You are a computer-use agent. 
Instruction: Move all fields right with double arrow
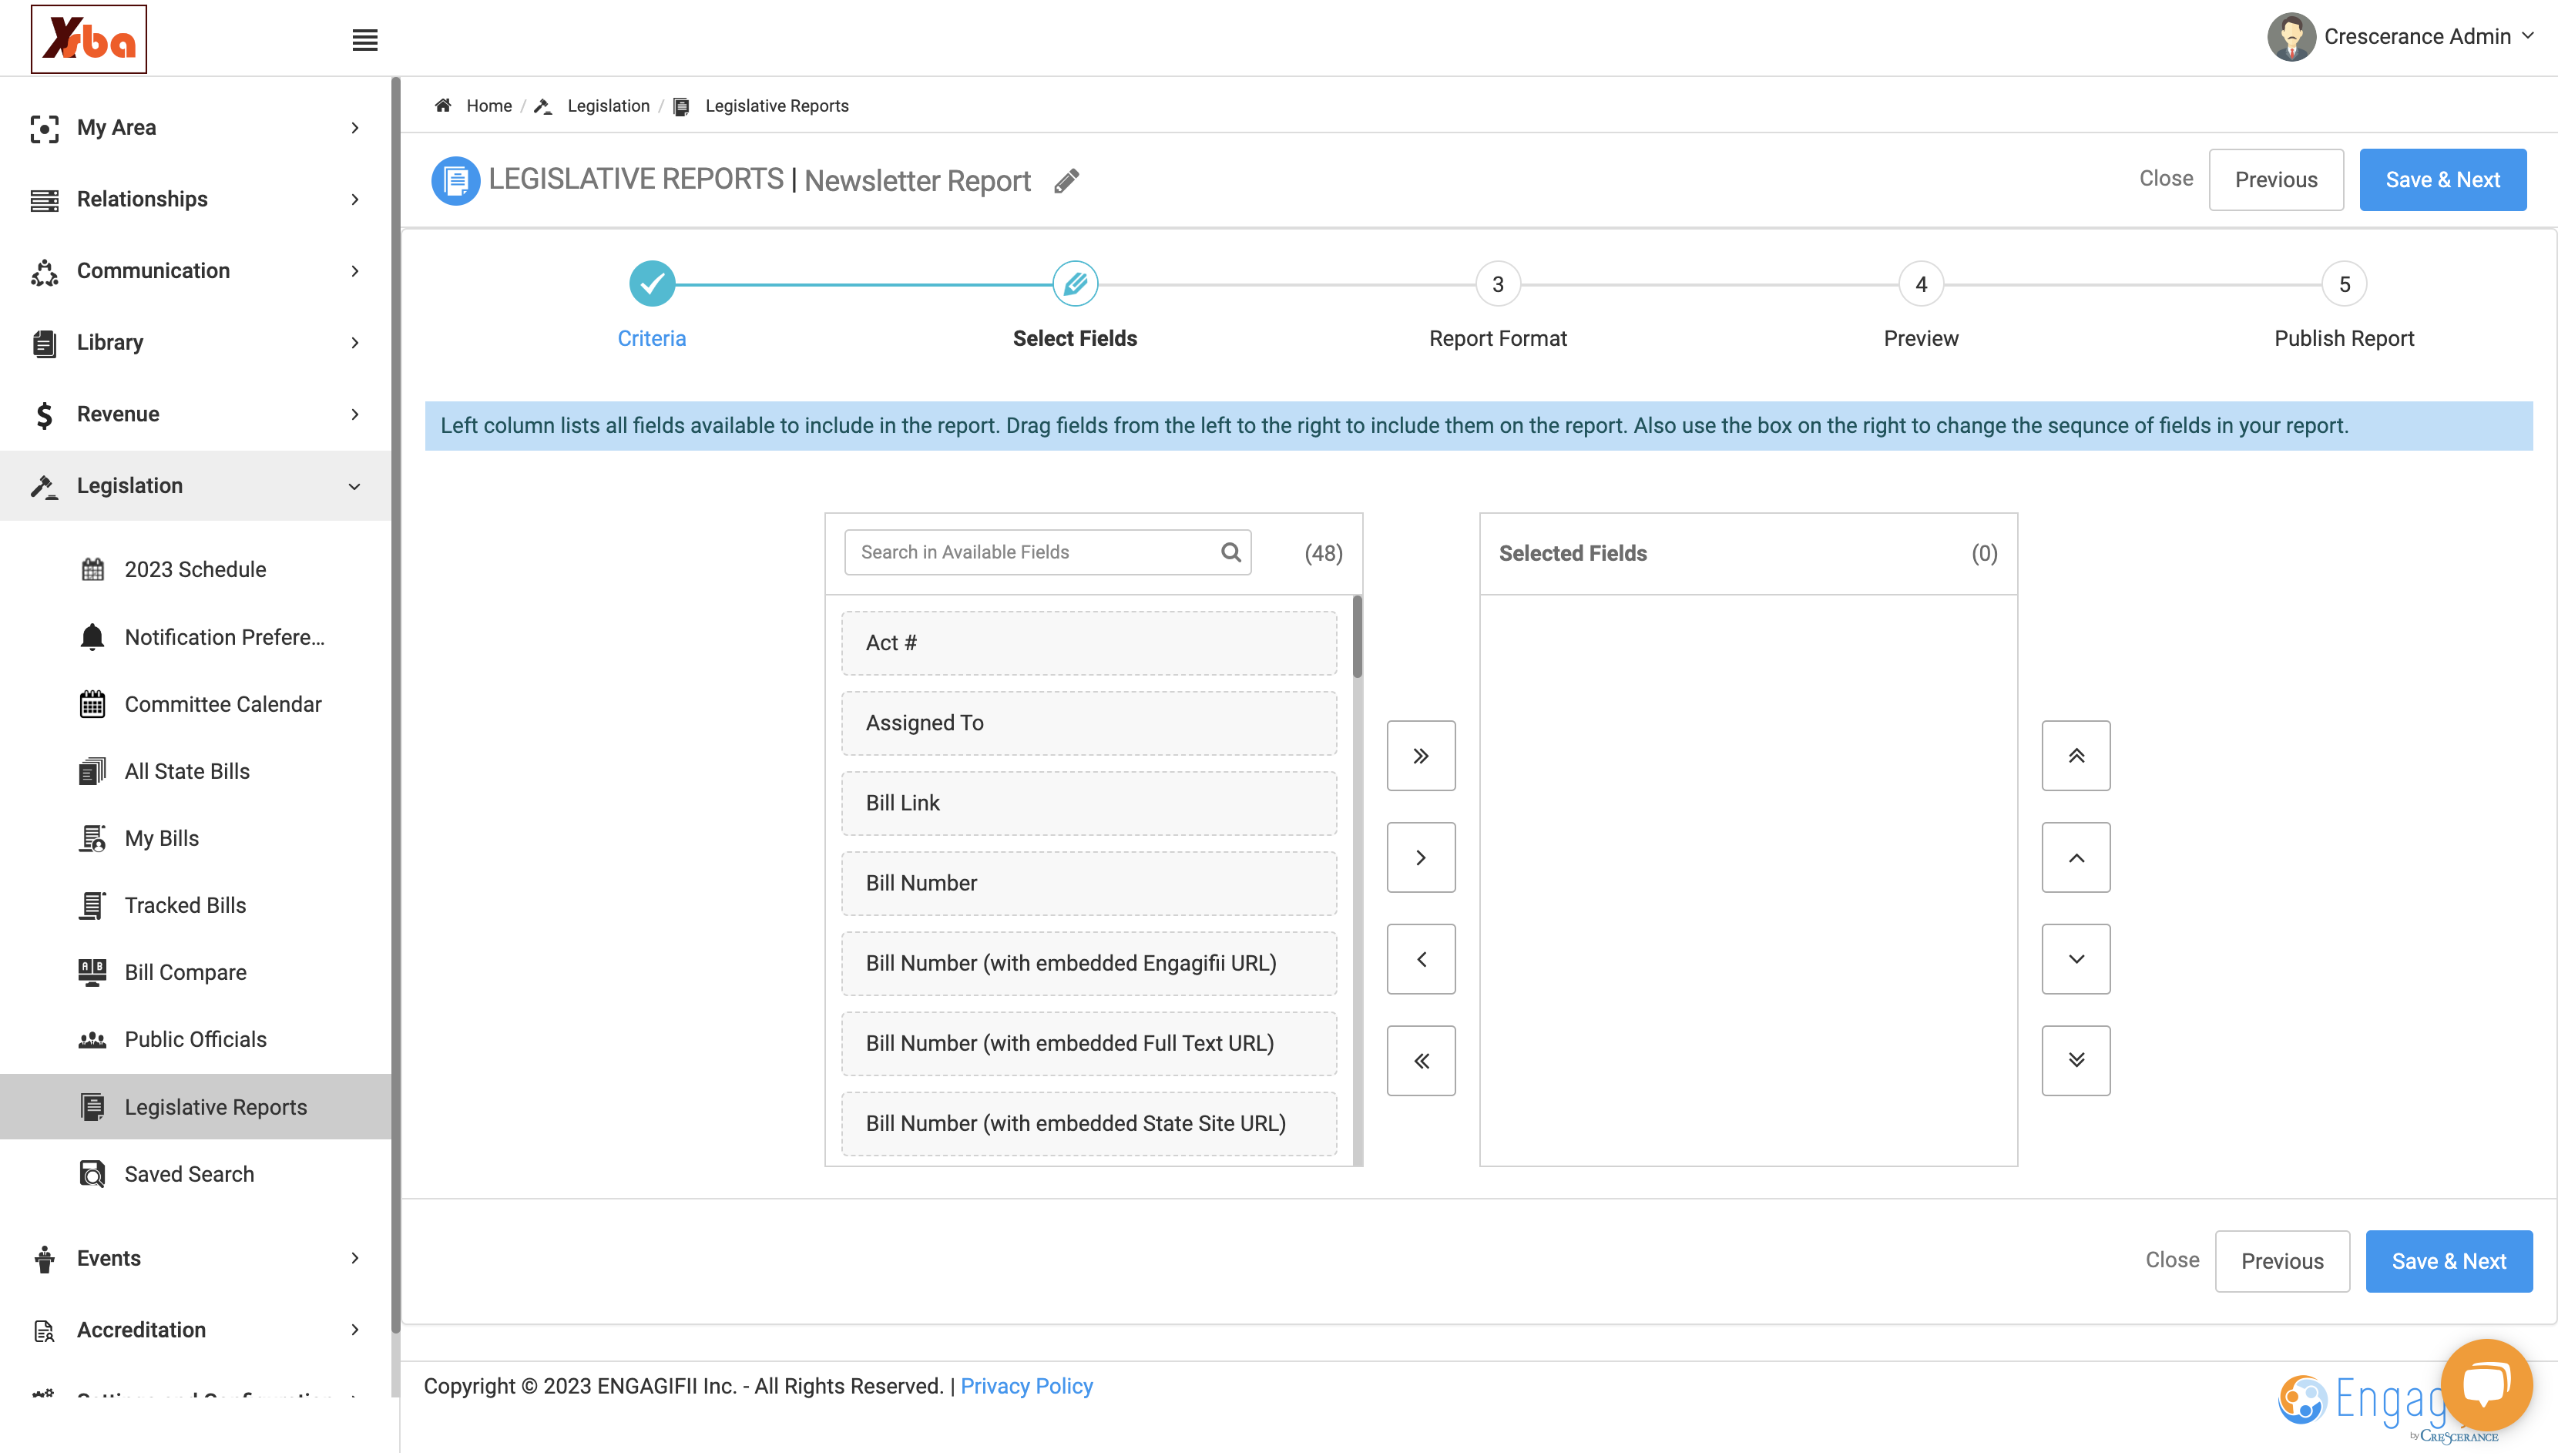[x=1420, y=756]
